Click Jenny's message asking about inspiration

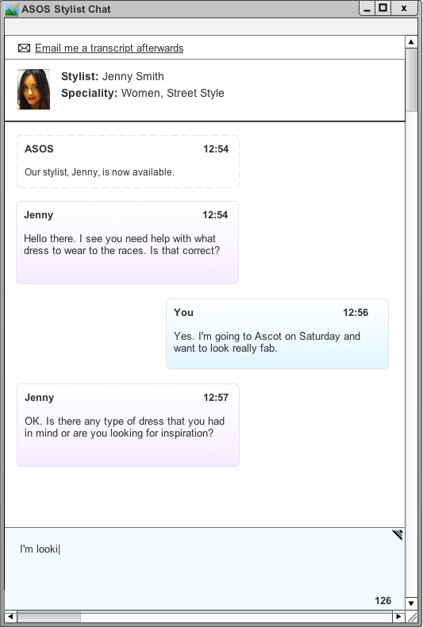point(125,427)
